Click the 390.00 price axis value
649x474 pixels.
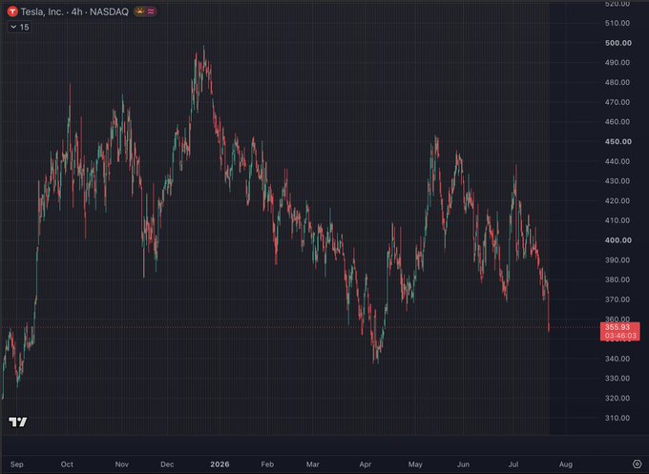tap(618, 259)
